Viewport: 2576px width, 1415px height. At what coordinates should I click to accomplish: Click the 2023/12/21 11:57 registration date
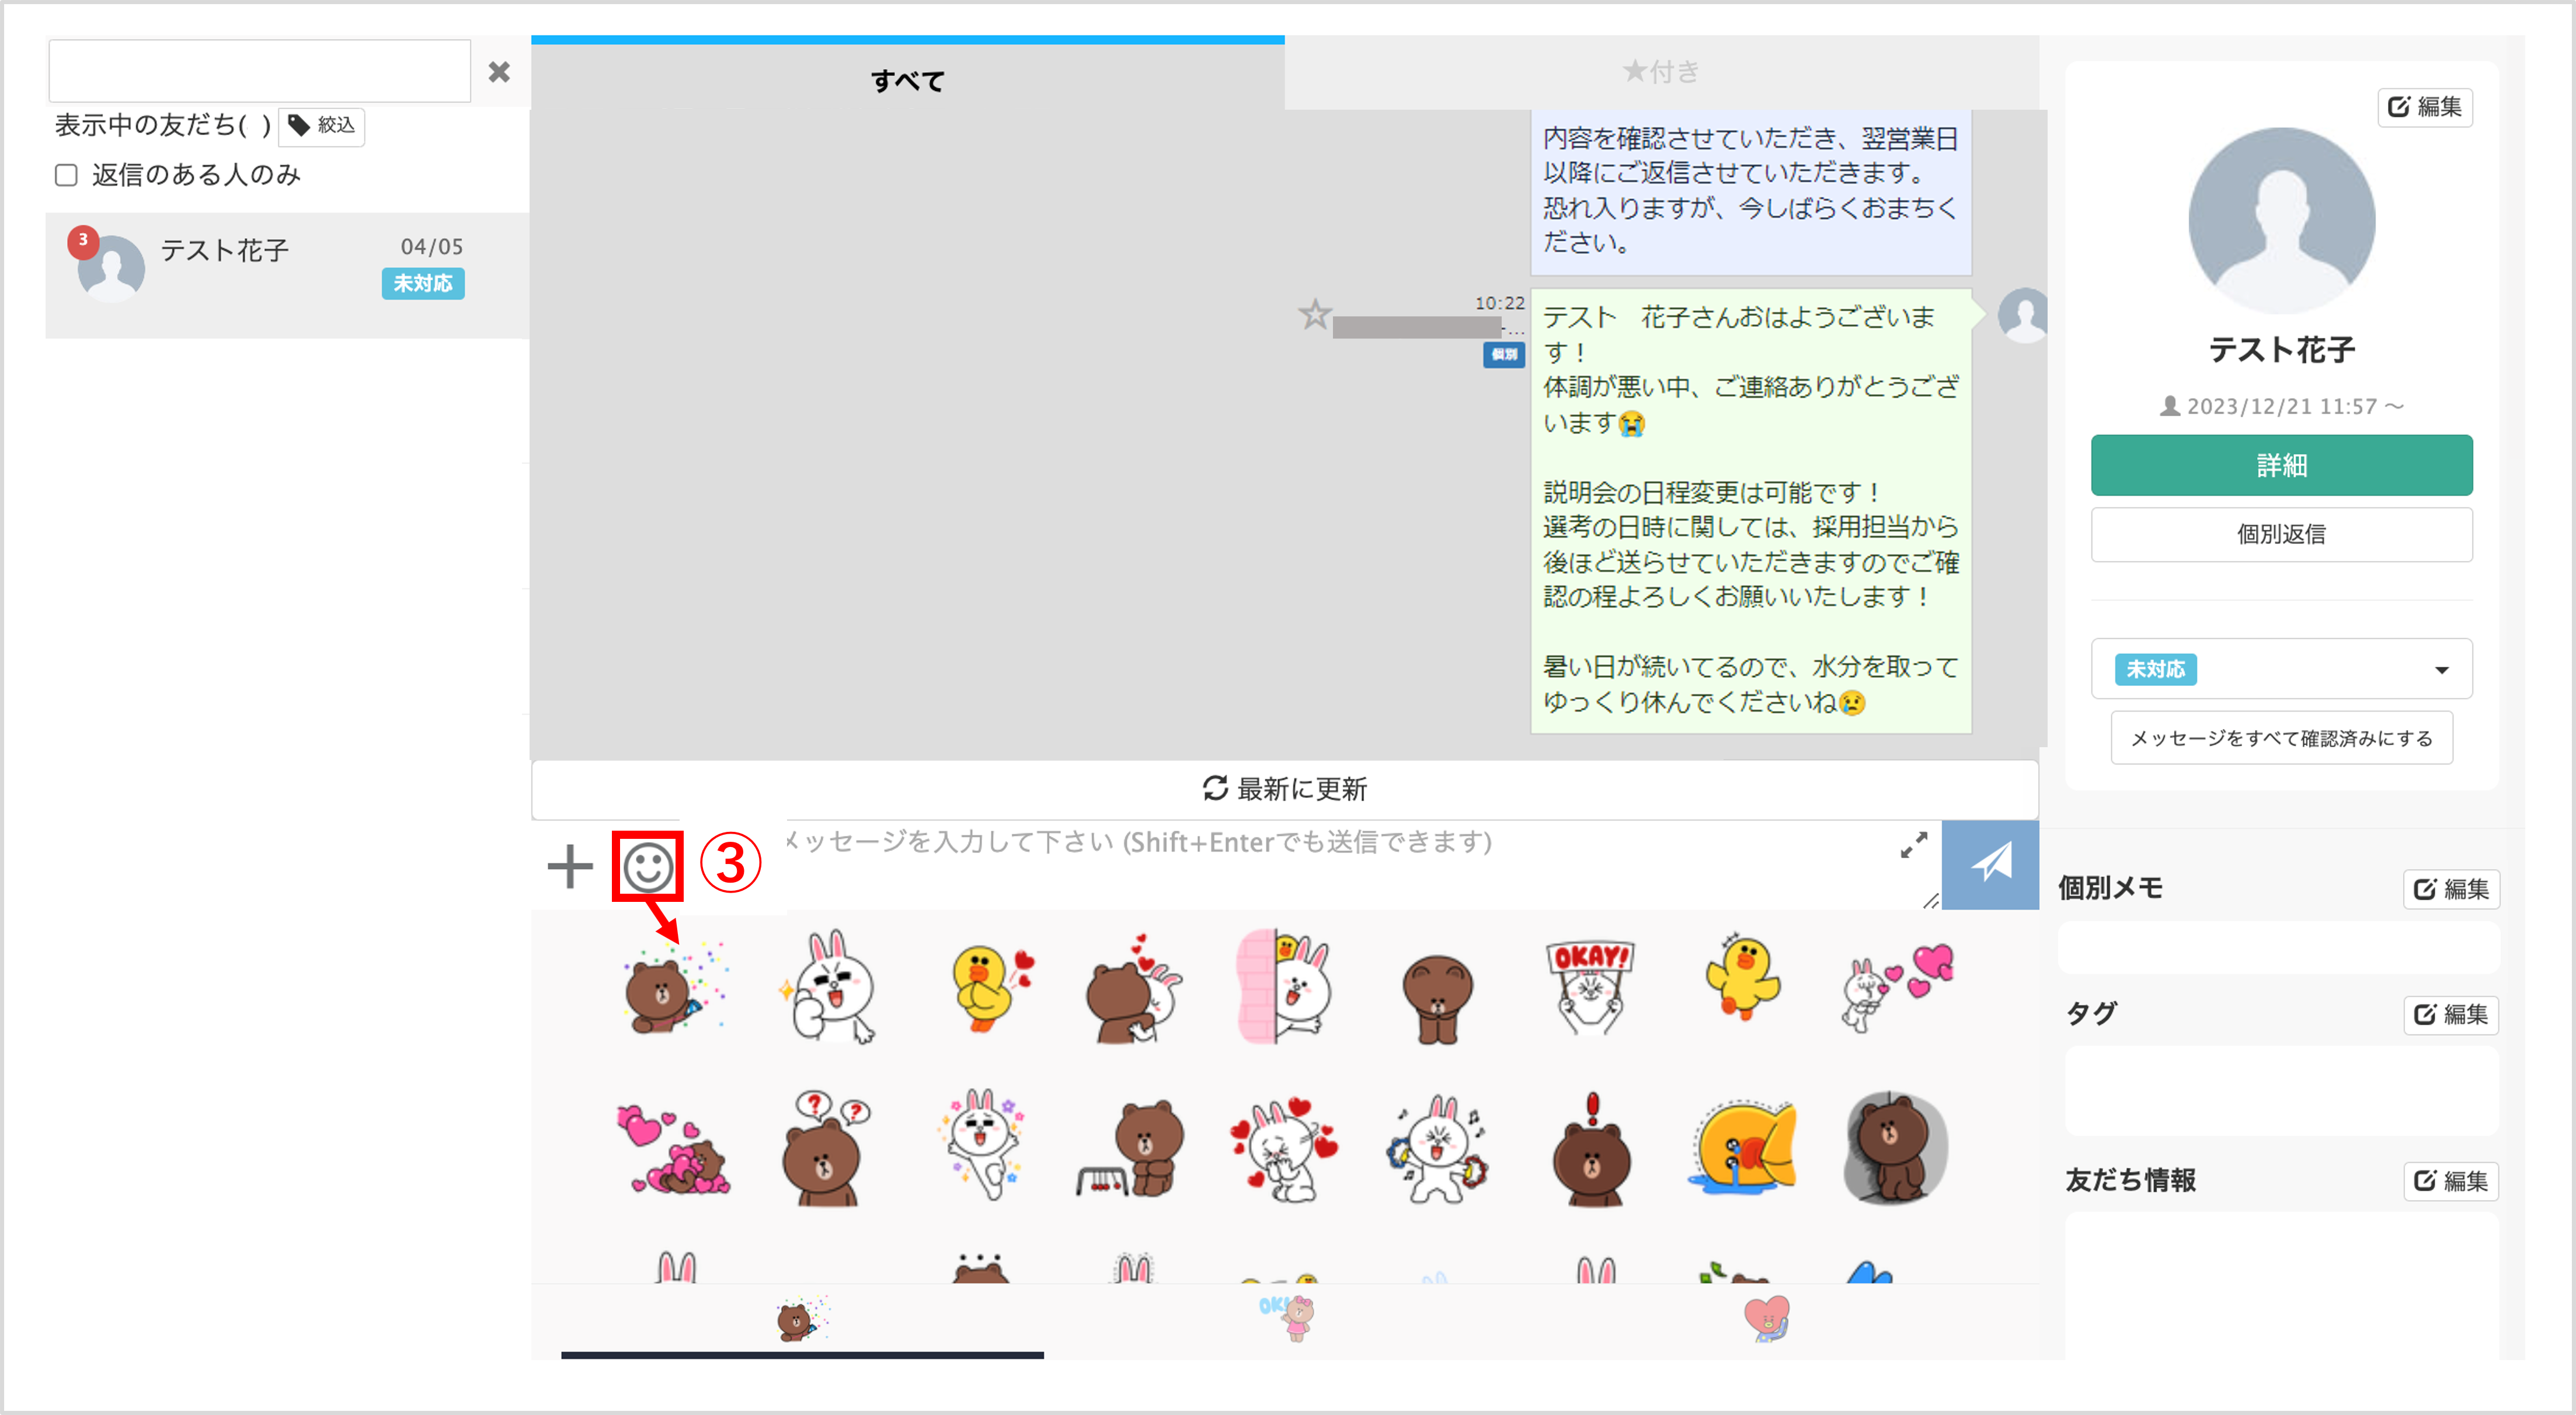point(2281,407)
